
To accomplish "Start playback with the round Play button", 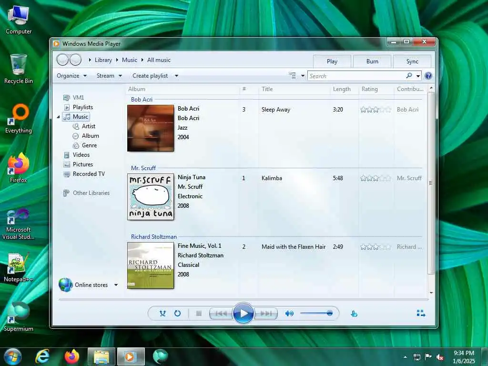I will point(243,313).
